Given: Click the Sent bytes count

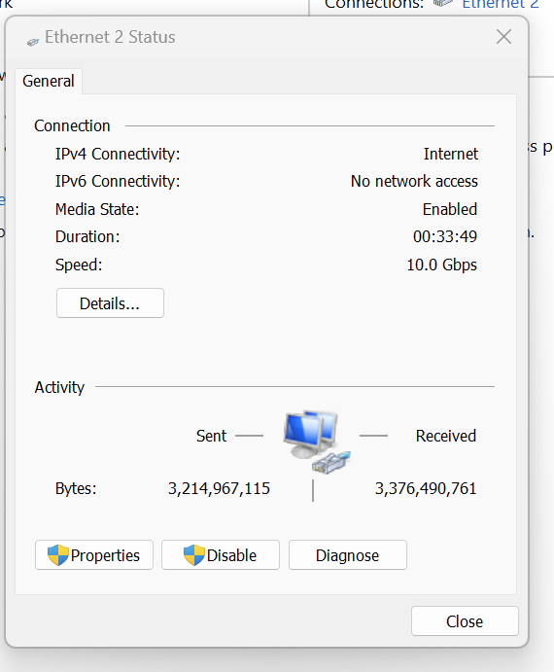Looking at the screenshot, I should pyautogui.click(x=219, y=488).
